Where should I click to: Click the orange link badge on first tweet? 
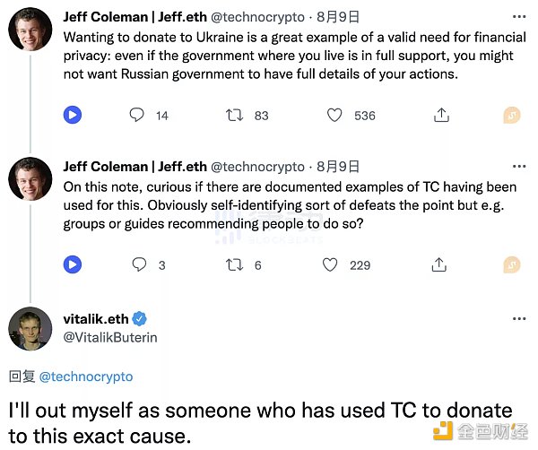pos(511,115)
